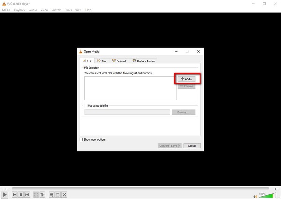This screenshot has width=281, height=199.
Task: Mute audio via speaker icon
Action: 255,197
